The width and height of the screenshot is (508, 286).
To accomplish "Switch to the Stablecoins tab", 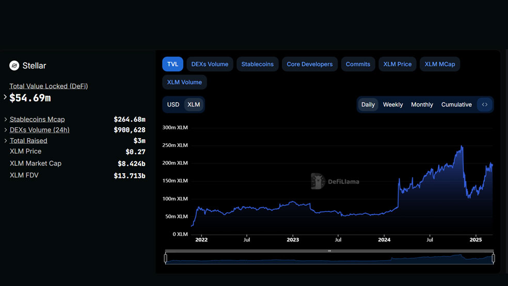I will pyautogui.click(x=258, y=64).
